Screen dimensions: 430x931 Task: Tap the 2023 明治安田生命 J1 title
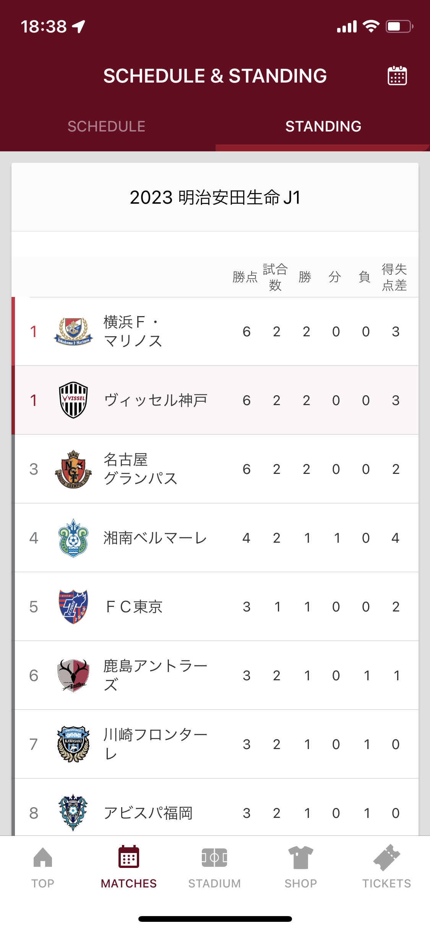215,198
